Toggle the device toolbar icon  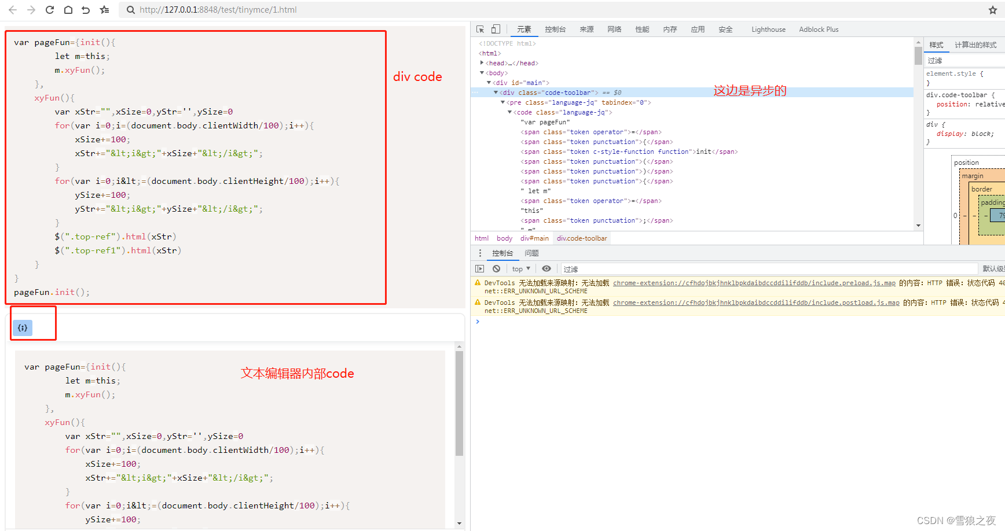495,28
